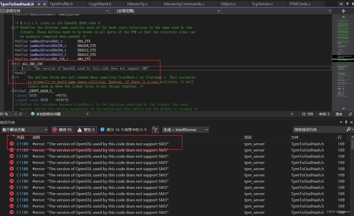Viewport: 354px width, 216px height.
Task: Click the SM3_CTX text in code
Action: tap(84, 59)
